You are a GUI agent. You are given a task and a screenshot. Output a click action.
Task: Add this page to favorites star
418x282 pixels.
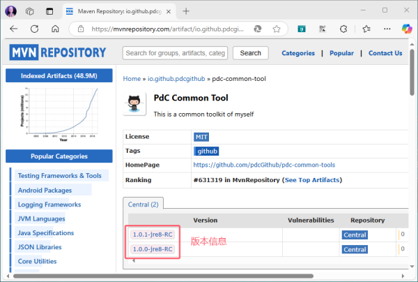point(277,29)
